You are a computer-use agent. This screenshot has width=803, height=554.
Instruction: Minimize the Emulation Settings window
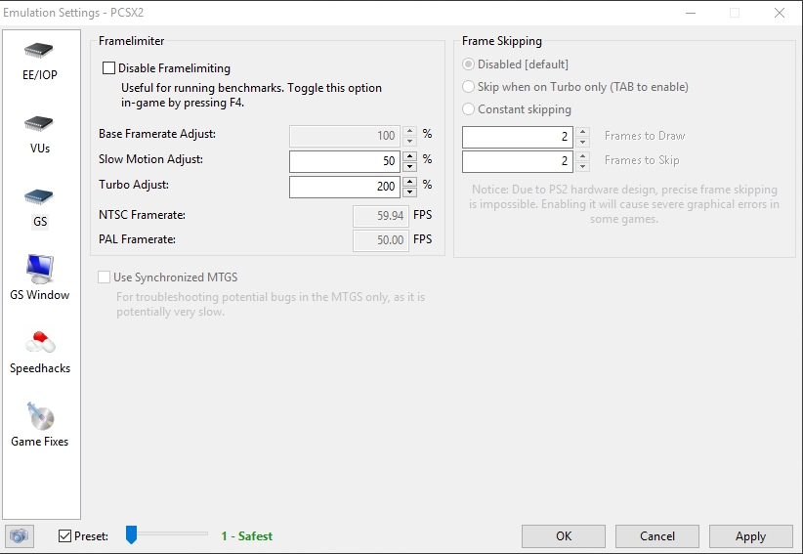[691, 13]
